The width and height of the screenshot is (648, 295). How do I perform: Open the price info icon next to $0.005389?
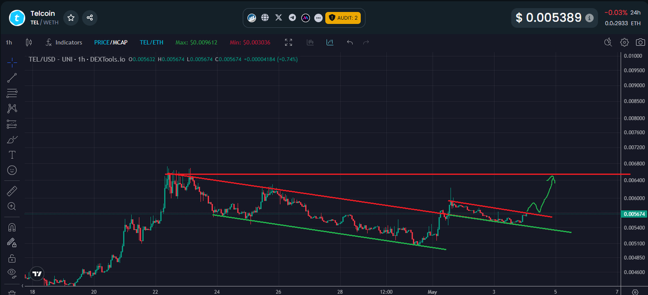coord(589,18)
